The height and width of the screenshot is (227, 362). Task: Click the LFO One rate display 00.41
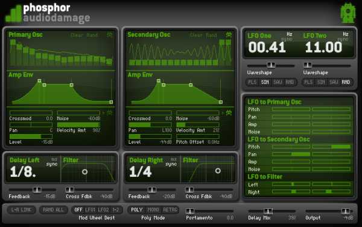(267, 47)
